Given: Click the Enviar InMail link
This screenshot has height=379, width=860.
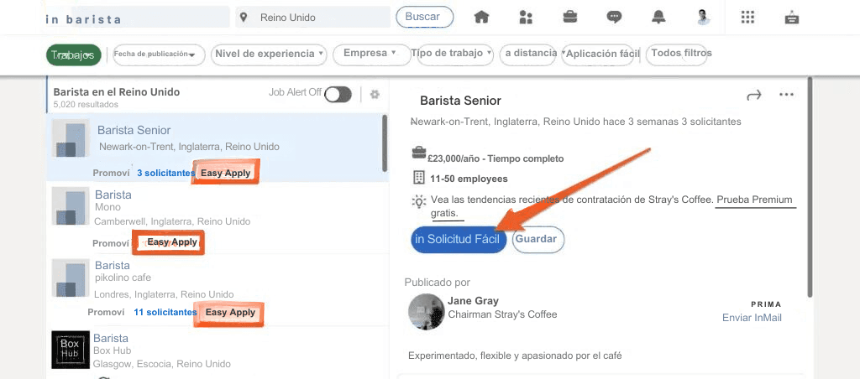Looking at the screenshot, I should [x=752, y=318].
